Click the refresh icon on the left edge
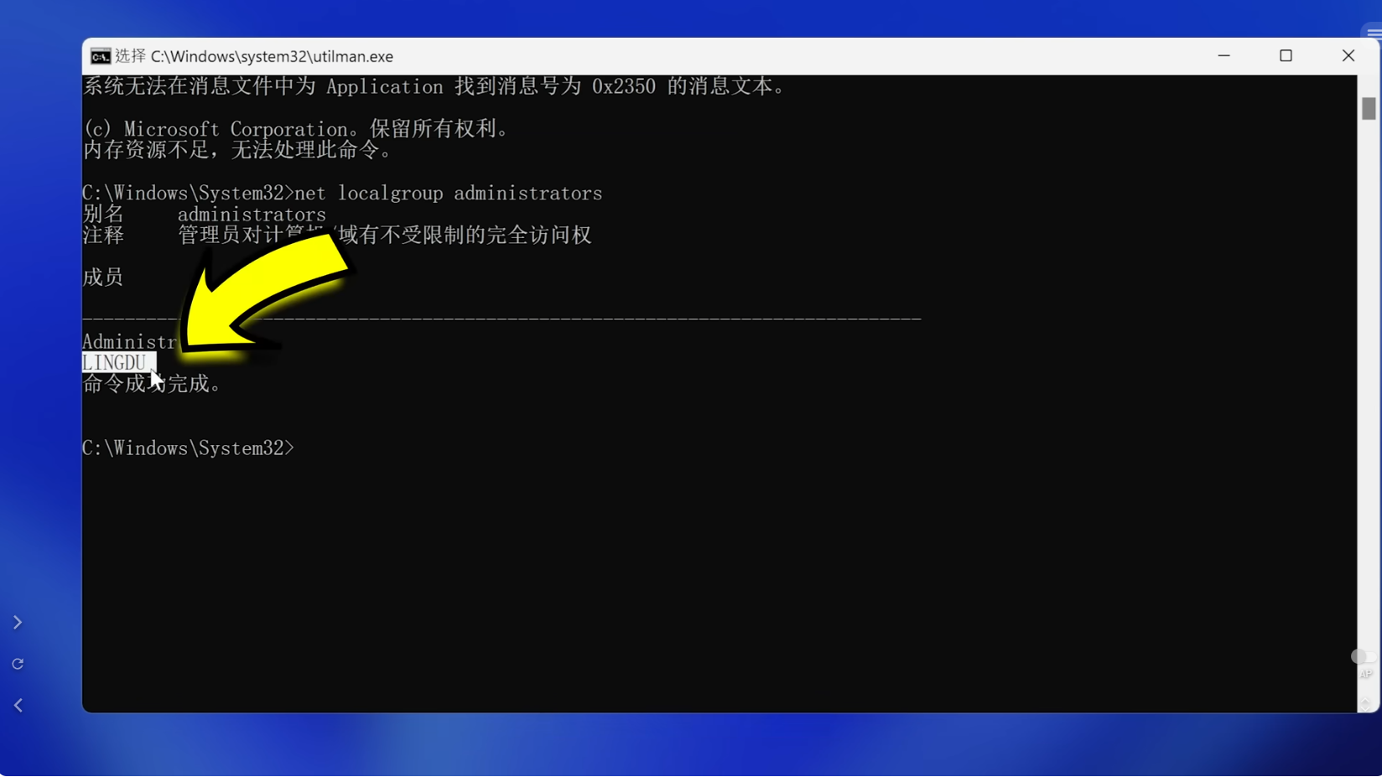 pos(18,664)
